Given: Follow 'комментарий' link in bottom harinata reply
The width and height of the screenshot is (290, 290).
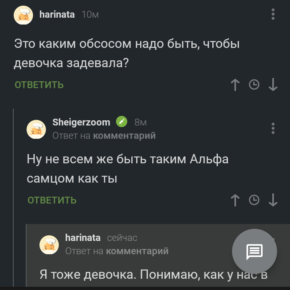Looking at the screenshot, I should (x=137, y=251).
